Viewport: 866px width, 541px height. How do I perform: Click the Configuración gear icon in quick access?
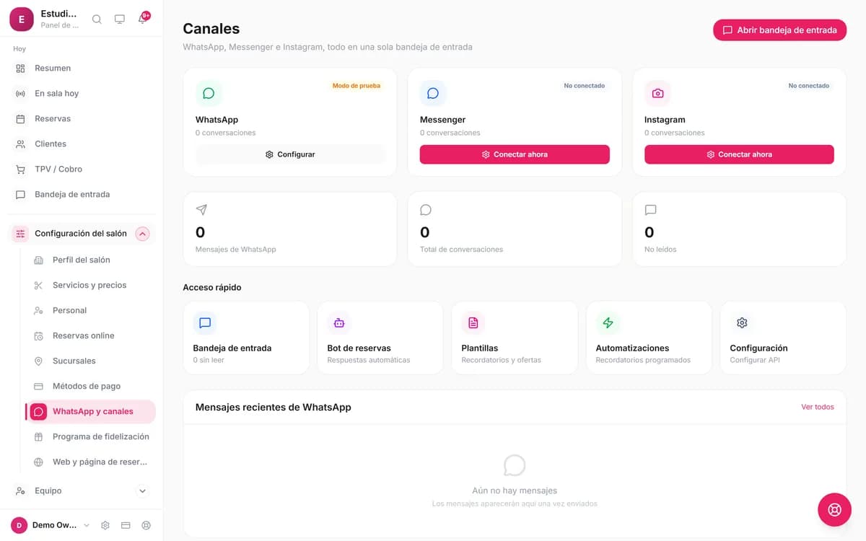pyautogui.click(x=742, y=323)
